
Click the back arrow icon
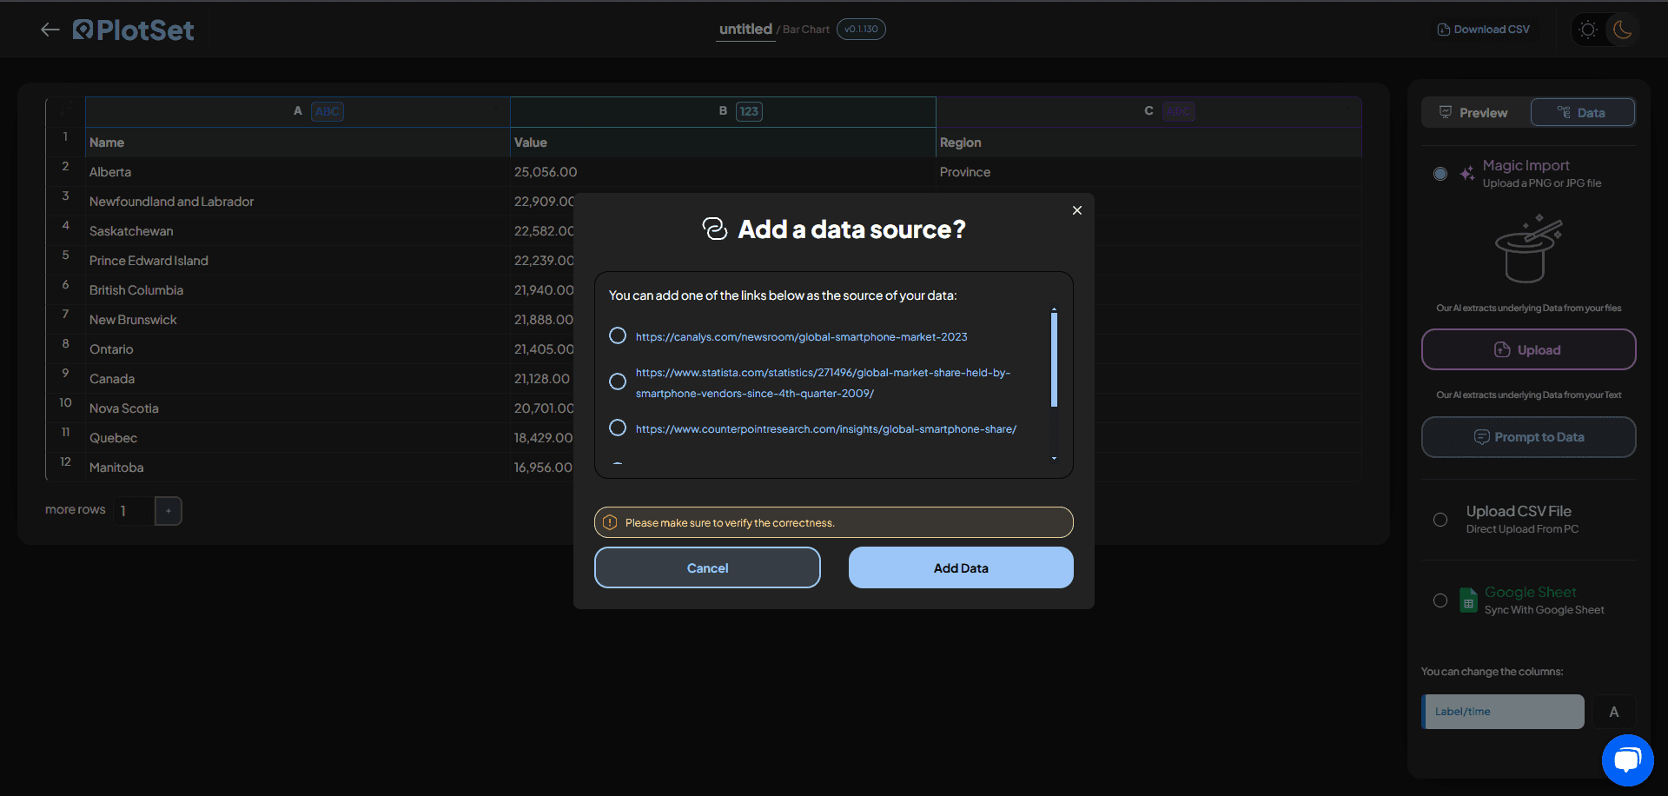click(x=50, y=30)
